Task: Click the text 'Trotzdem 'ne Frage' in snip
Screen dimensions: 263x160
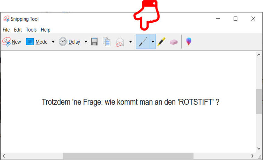Action: [x=72, y=102]
